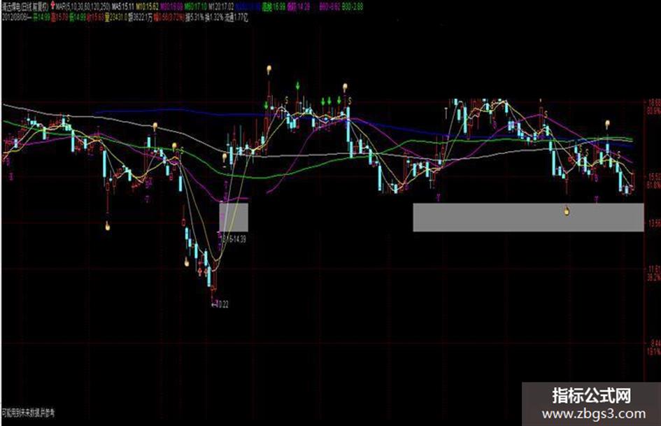Click the 13.56 price axis label
This screenshot has width=661, height=426.
tap(654, 224)
